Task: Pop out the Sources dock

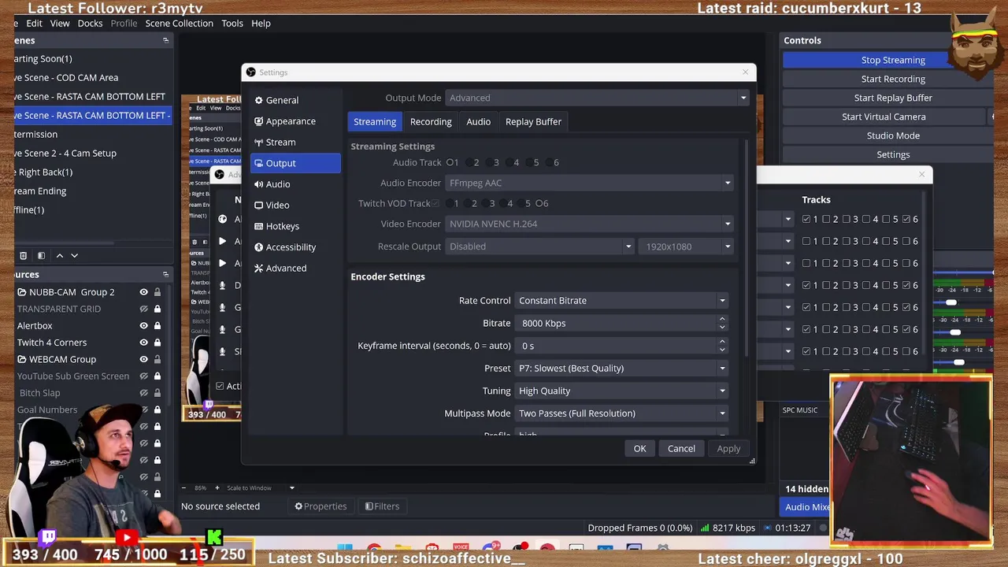Action: pyautogui.click(x=165, y=274)
